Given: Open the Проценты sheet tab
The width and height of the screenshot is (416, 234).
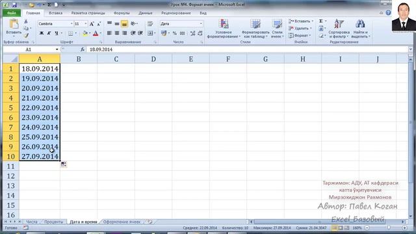Looking at the screenshot, I should tap(53, 222).
